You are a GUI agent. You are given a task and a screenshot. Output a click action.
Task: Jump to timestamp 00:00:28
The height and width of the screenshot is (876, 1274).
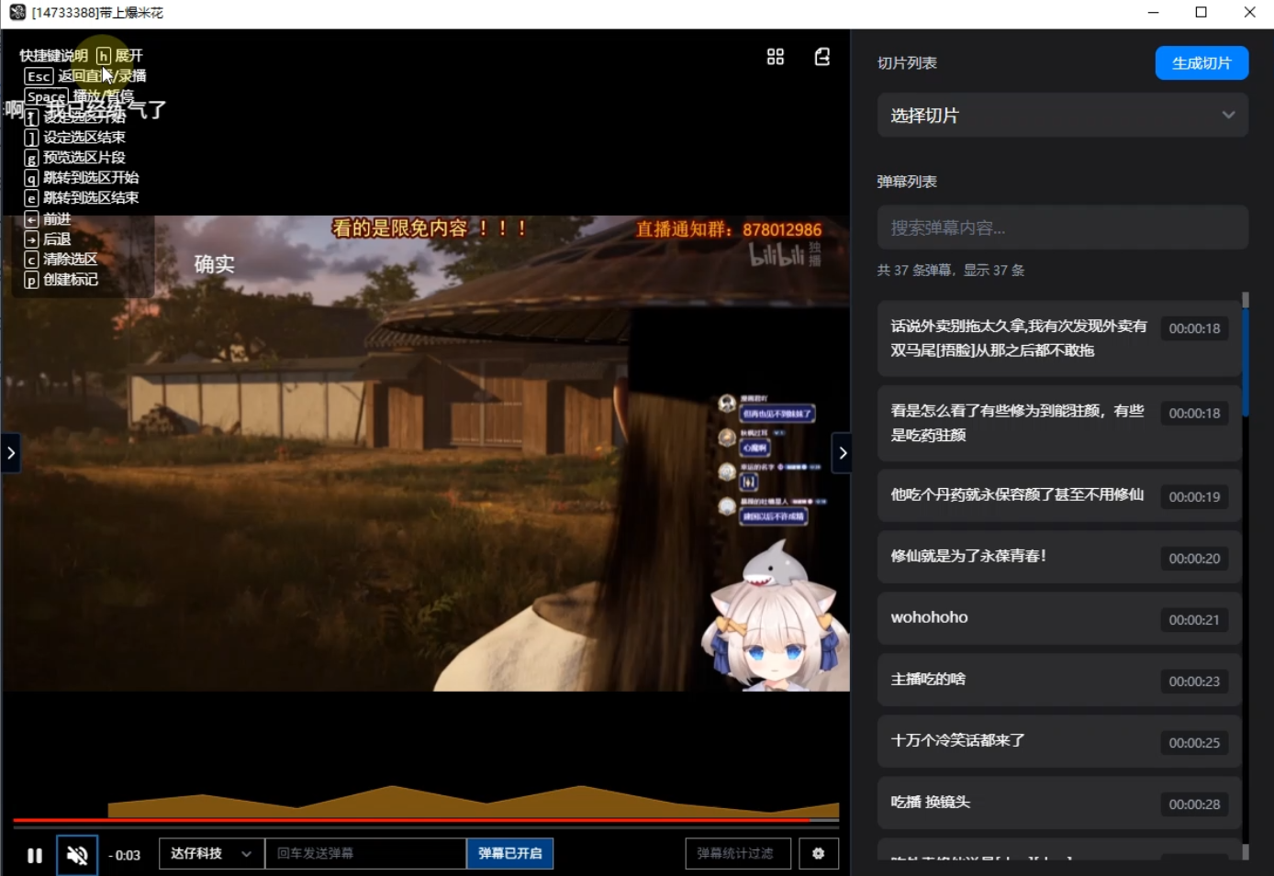click(x=1194, y=804)
